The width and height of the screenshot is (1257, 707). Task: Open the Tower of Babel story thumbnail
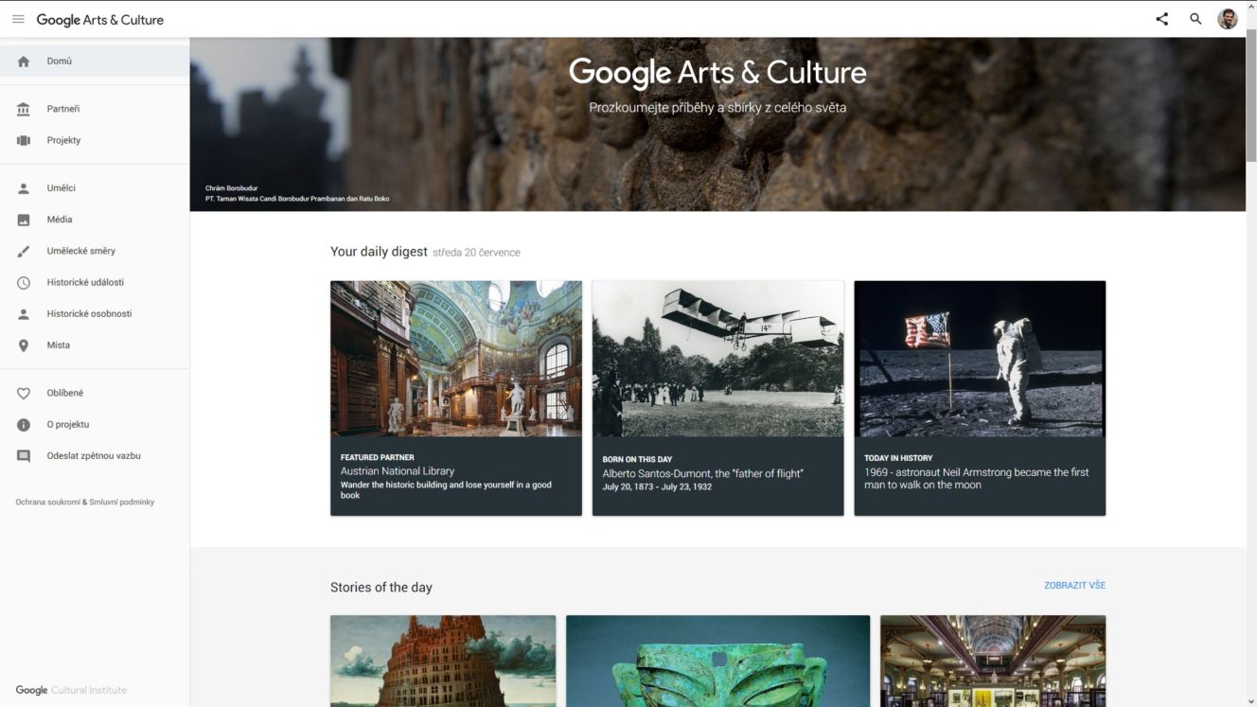click(x=443, y=661)
